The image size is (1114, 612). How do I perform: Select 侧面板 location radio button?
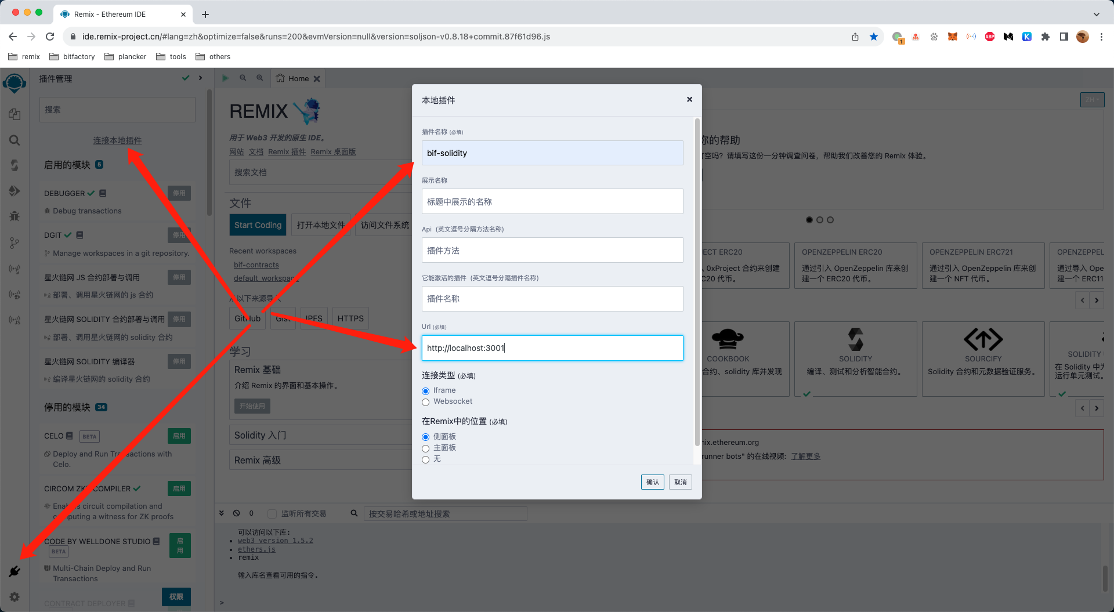pyautogui.click(x=425, y=437)
